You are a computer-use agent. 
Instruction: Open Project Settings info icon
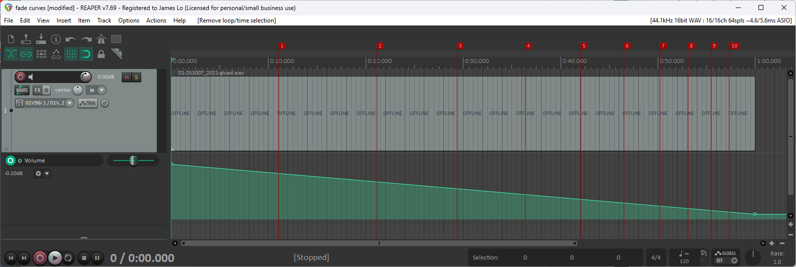[x=56, y=39]
